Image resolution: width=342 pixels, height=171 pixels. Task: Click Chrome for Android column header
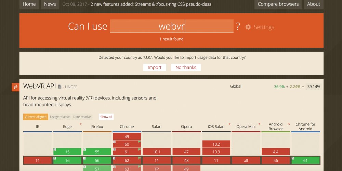click(x=305, y=127)
